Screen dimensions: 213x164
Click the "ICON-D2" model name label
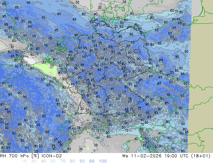tap(52, 156)
